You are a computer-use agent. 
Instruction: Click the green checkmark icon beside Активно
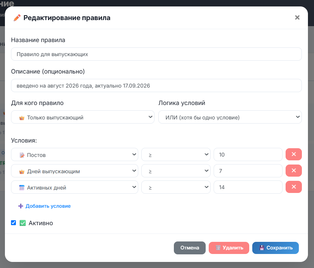tap(23, 223)
